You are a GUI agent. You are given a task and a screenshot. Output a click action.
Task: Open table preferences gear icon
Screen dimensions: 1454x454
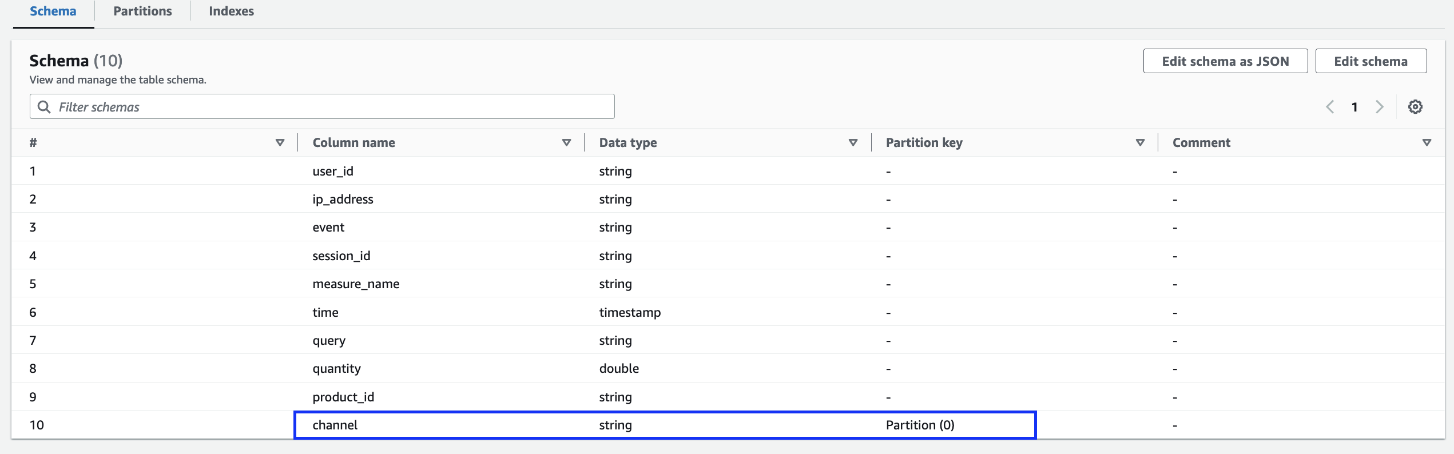click(1415, 107)
